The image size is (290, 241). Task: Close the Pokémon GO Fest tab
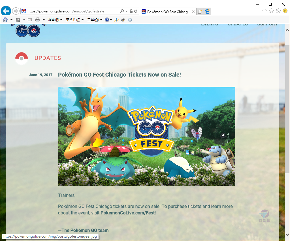tap(193, 12)
